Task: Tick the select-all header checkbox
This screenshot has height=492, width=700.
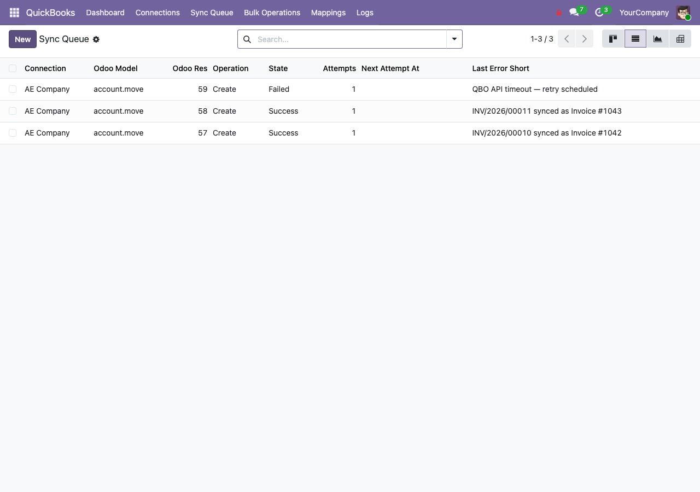Action: pos(13,68)
